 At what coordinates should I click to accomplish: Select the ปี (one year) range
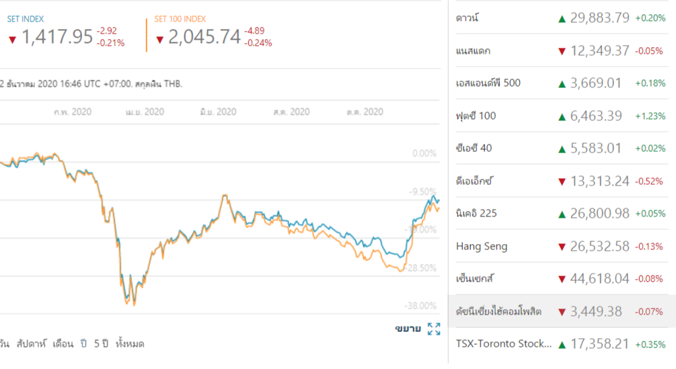point(84,343)
